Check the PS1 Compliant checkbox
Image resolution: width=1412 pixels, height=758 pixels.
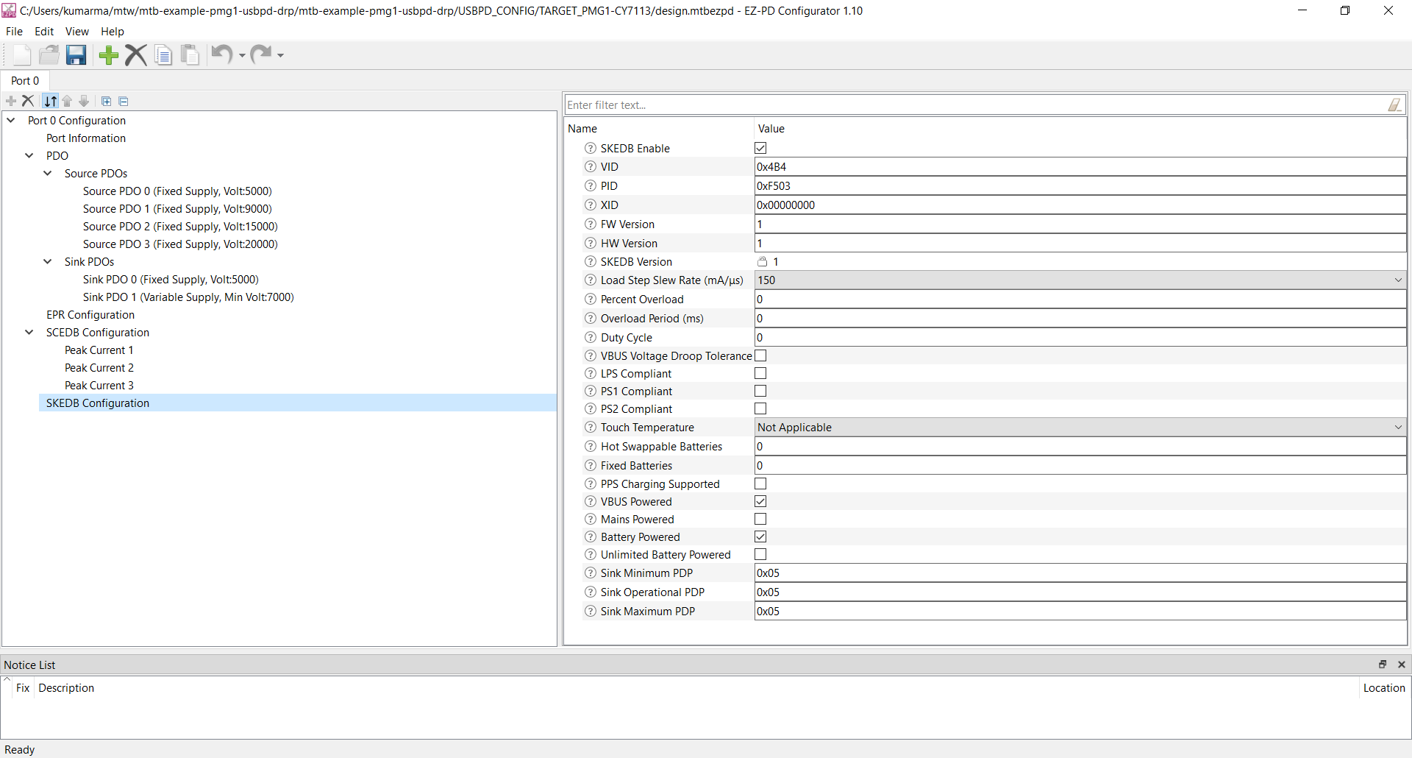click(x=760, y=391)
